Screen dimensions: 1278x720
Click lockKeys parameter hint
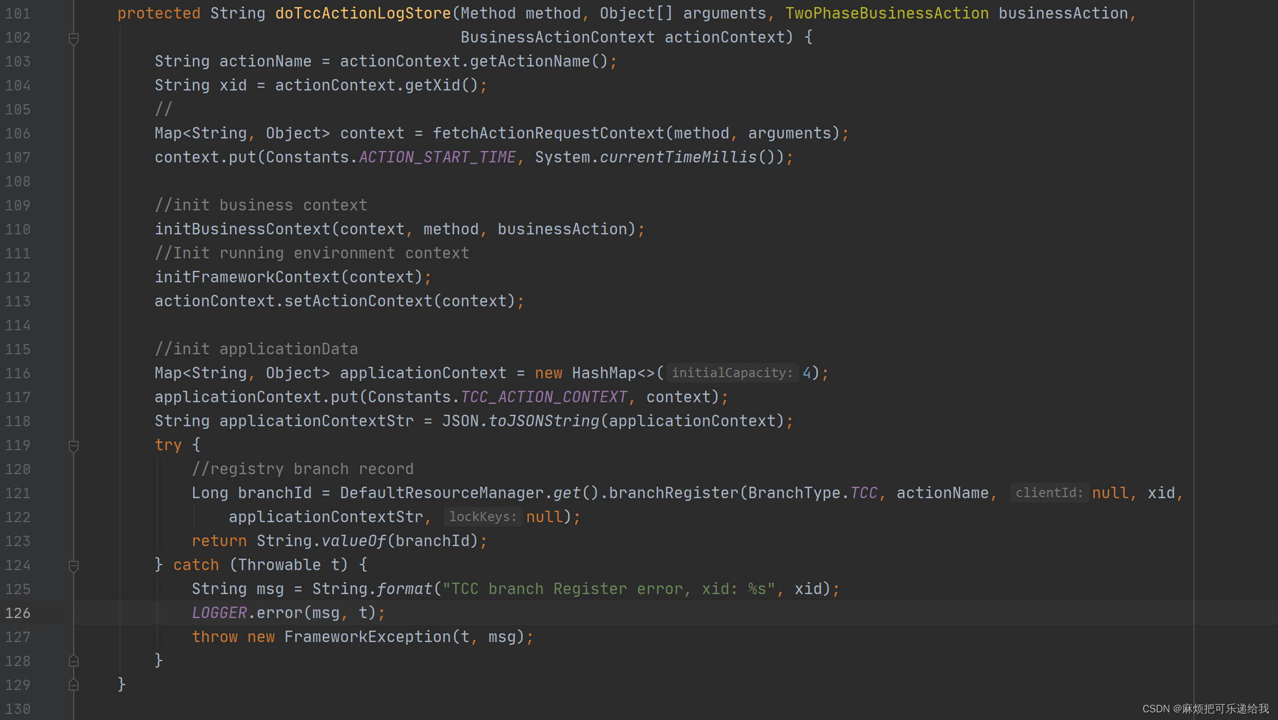pyautogui.click(x=483, y=517)
